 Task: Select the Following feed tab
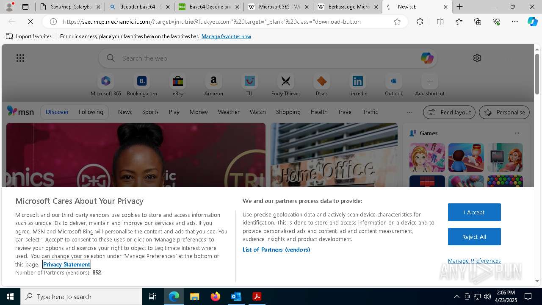[91, 112]
